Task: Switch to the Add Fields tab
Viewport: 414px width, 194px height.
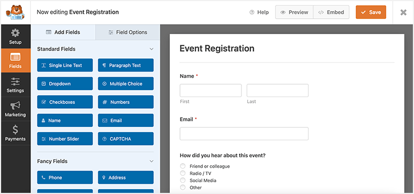Action: click(x=63, y=32)
